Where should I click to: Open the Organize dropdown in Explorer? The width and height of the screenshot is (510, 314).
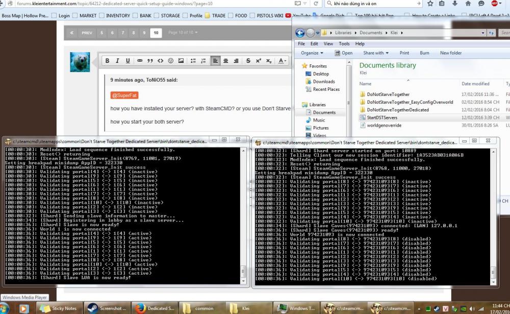312,53
